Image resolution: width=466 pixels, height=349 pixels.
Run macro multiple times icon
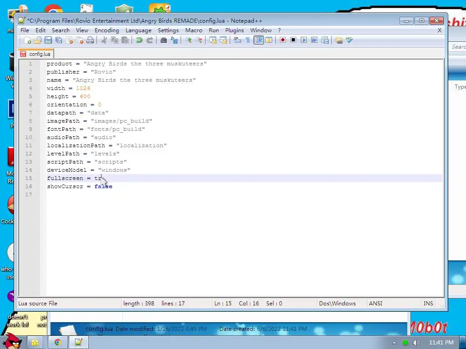point(314,40)
